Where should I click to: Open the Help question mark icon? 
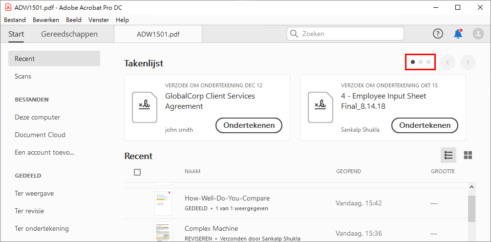click(438, 34)
